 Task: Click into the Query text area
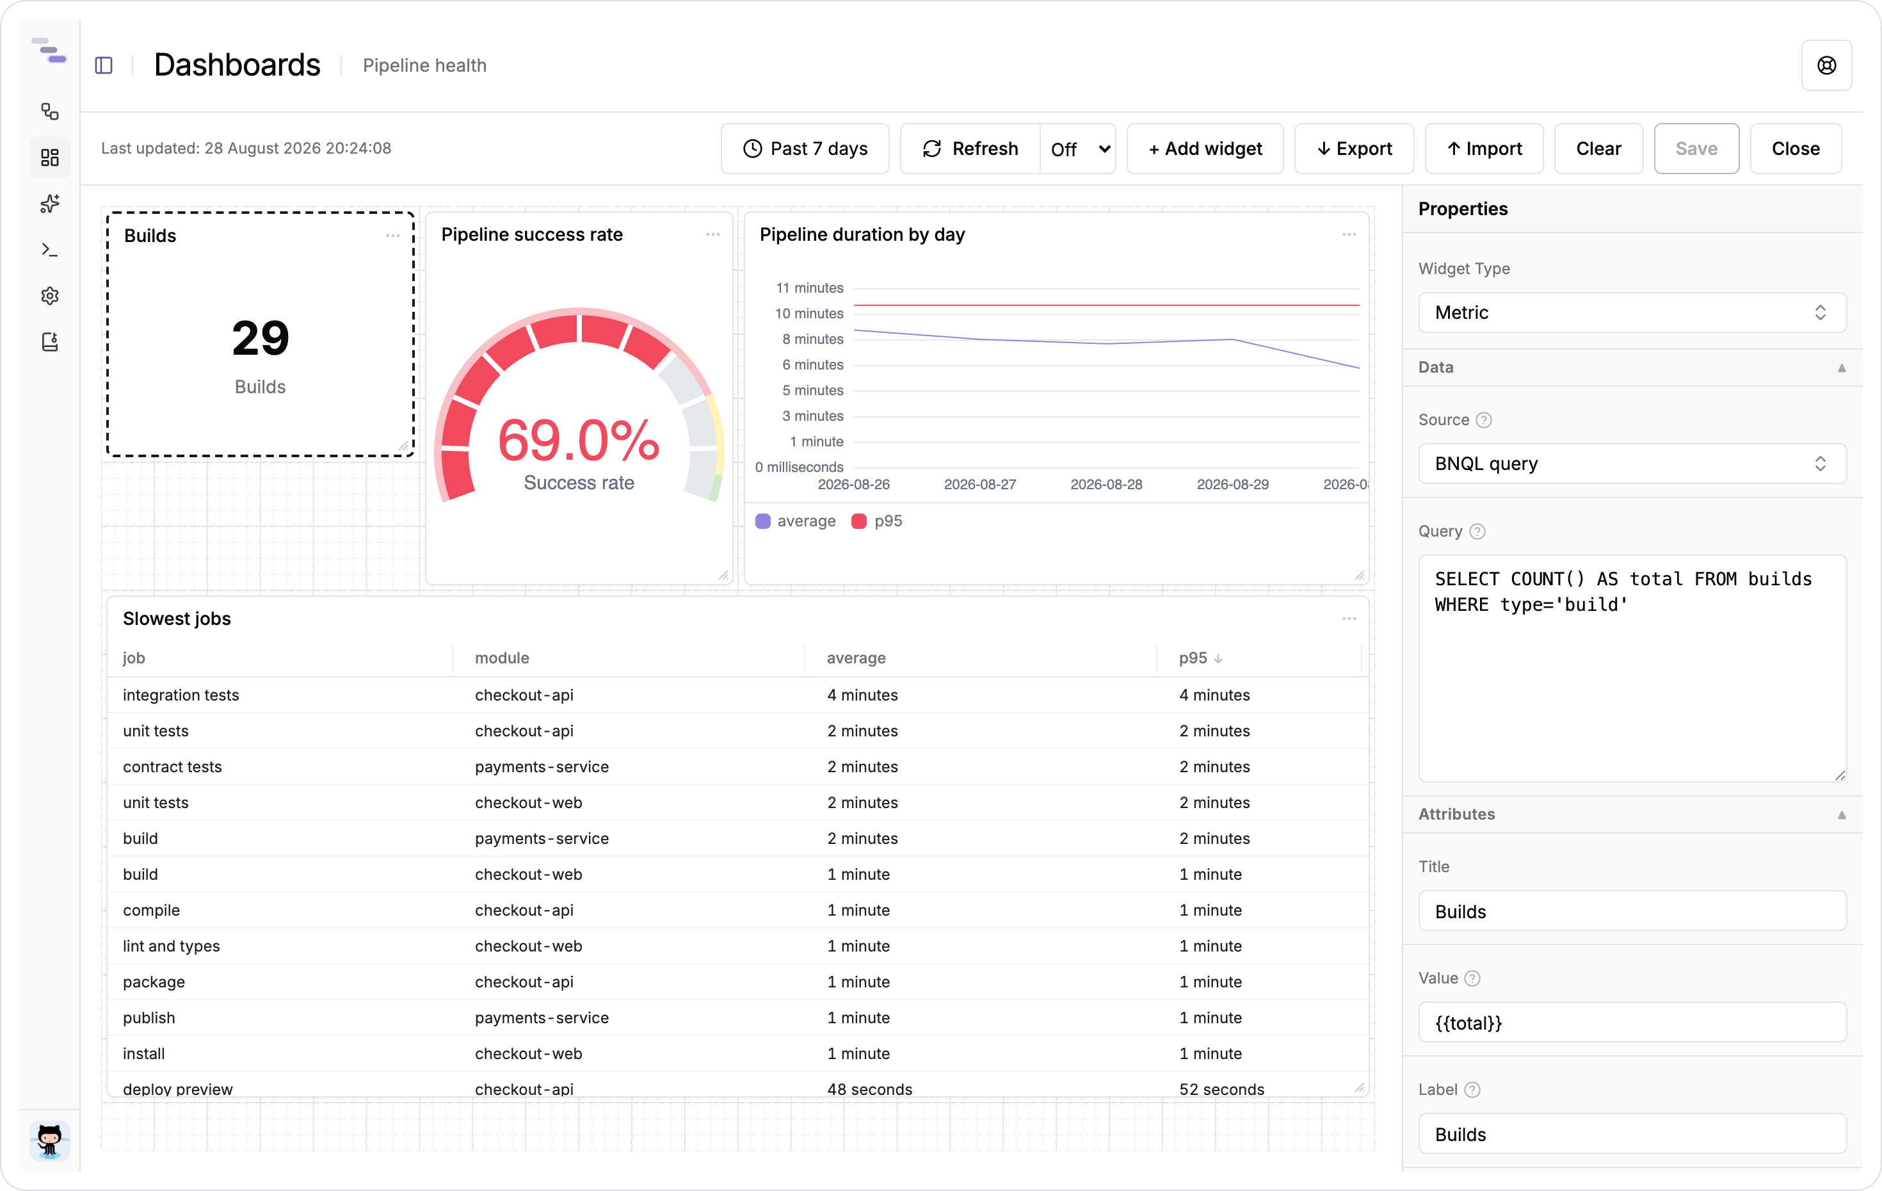(1633, 668)
